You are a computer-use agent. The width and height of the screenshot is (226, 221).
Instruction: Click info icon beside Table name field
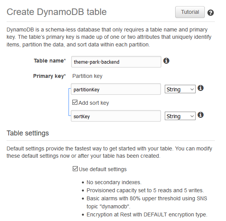coord(166,61)
